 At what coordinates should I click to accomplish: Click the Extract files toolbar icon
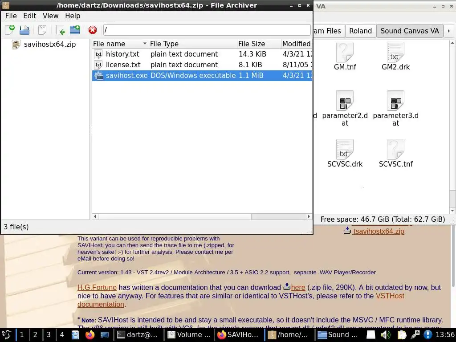pyautogui.click(x=42, y=30)
